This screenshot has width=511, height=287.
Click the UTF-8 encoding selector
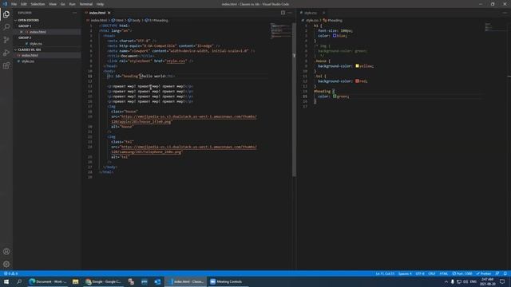pyautogui.click(x=420, y=273)
